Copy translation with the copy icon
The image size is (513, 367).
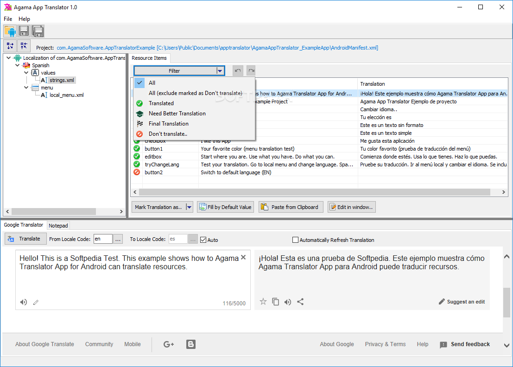click(276, 302)
